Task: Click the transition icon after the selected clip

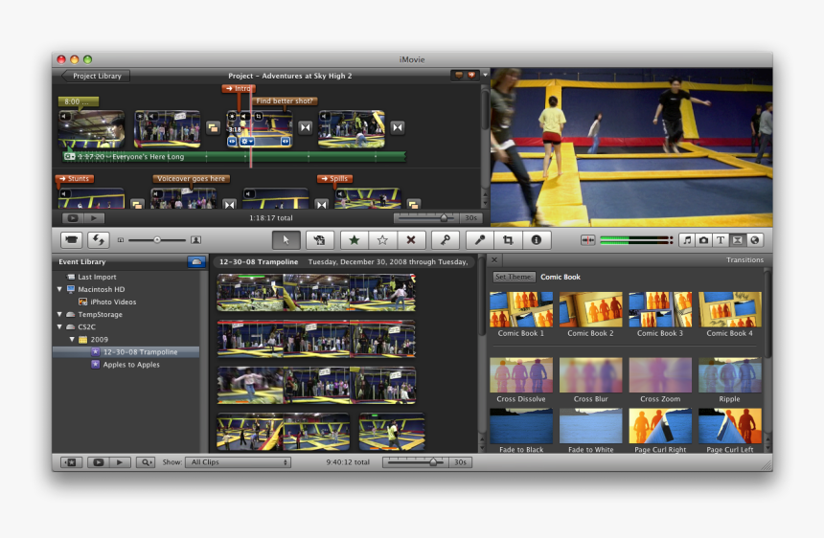Action: click(x=306, y=127)
